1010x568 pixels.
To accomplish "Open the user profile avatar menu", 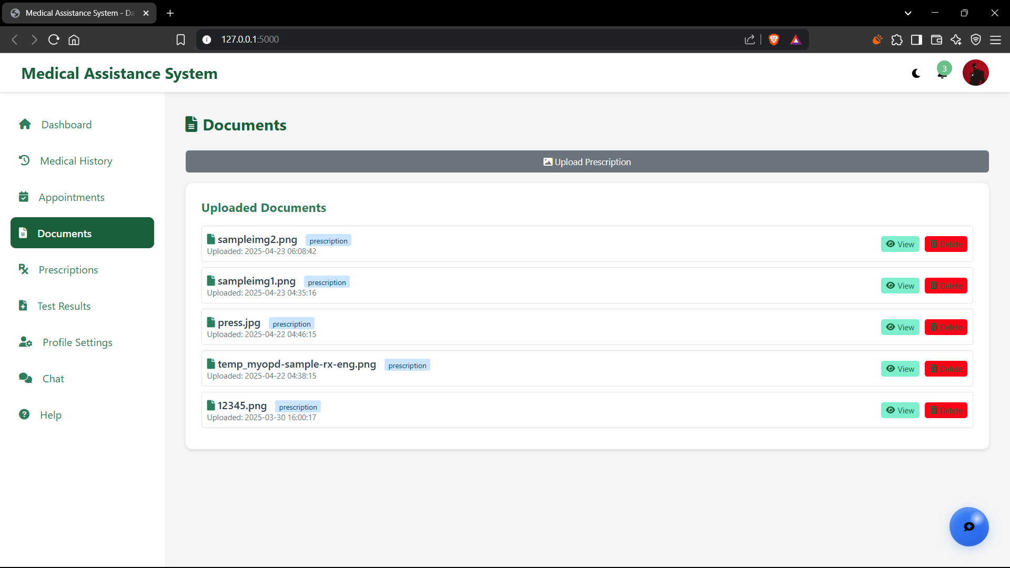I will coord(975,73).
